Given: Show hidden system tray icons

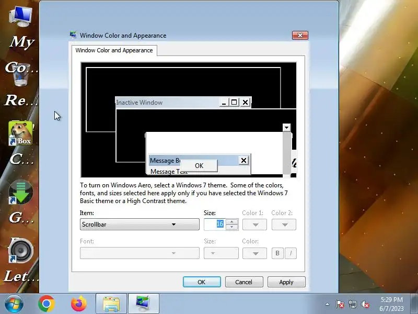Looking at the screenshot, I should click(328, 304).
